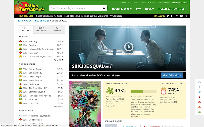
Task: Open Movies & DVDs dropdown menu
Action: [122, 9]
